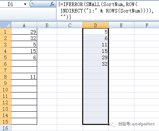The width and height of the screenshot is (159, 131).
Task: Select row 4 header
Action: pyautogui.click(x=5, y=51)
